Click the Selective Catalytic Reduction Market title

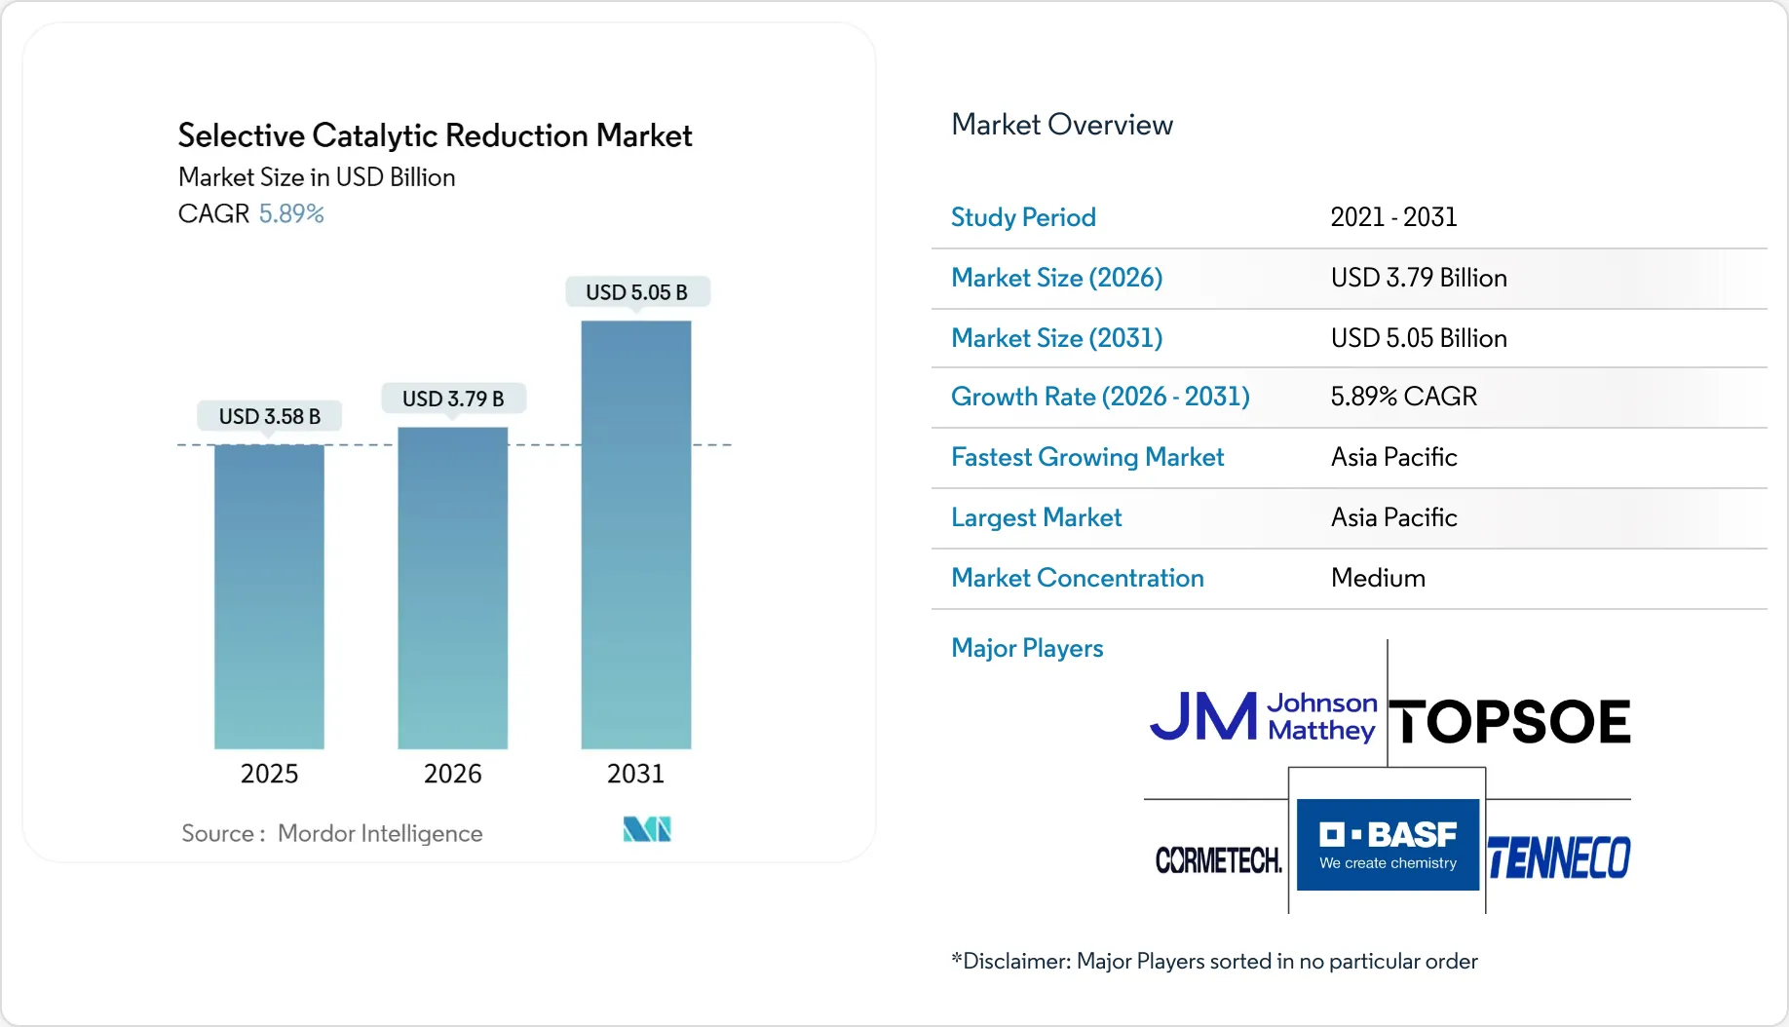tap(435, 135)
